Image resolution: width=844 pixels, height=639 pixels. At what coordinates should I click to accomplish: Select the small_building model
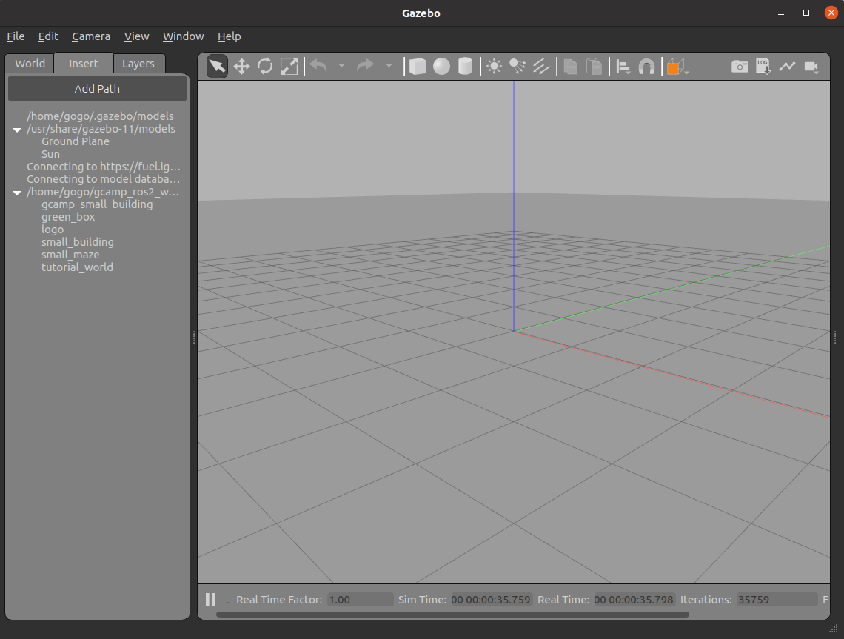[78, 242]
